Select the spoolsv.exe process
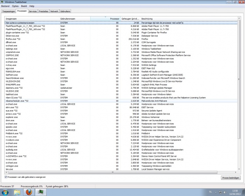 point(121,127)
